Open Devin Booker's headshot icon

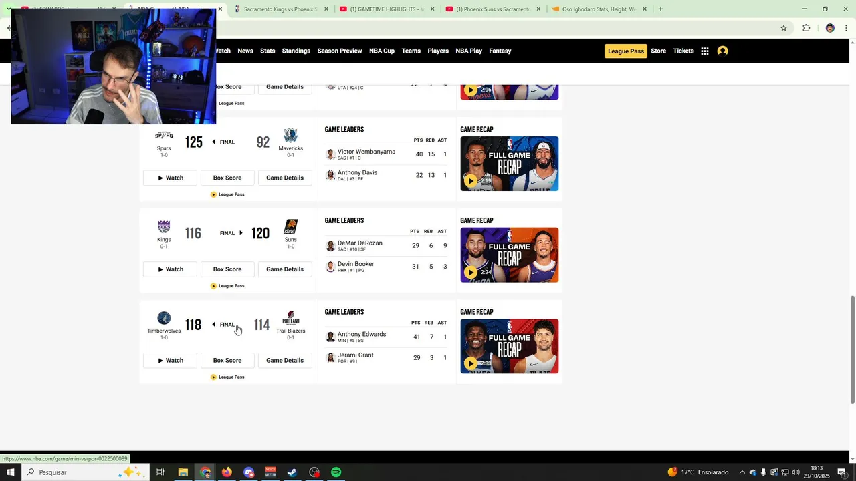point(330,267)
